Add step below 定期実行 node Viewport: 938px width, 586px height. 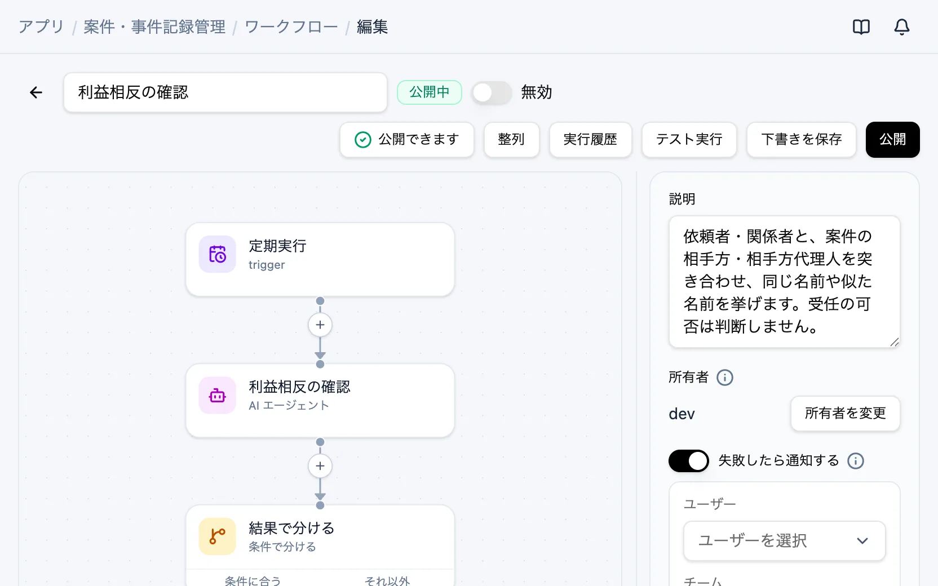320,325
